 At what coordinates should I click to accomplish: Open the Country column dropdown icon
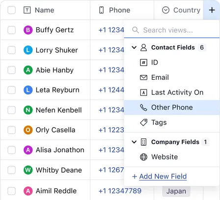[165, 10]
